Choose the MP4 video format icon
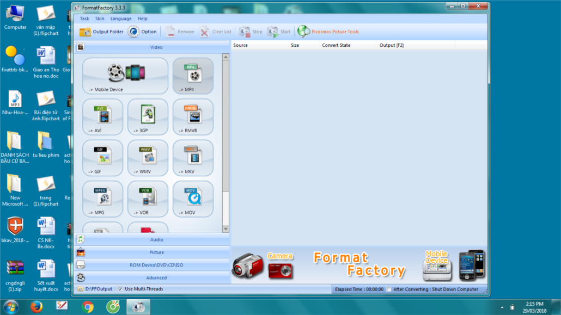The width and height of the screenshot is (561, 315). 193,76
